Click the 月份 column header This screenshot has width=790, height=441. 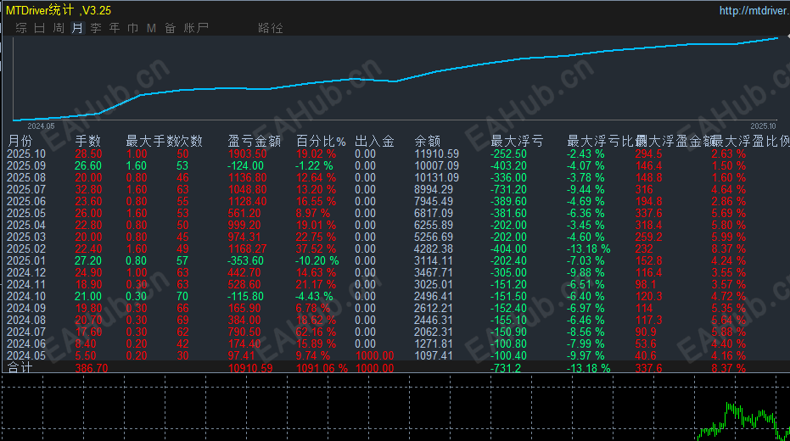point(20,141)
